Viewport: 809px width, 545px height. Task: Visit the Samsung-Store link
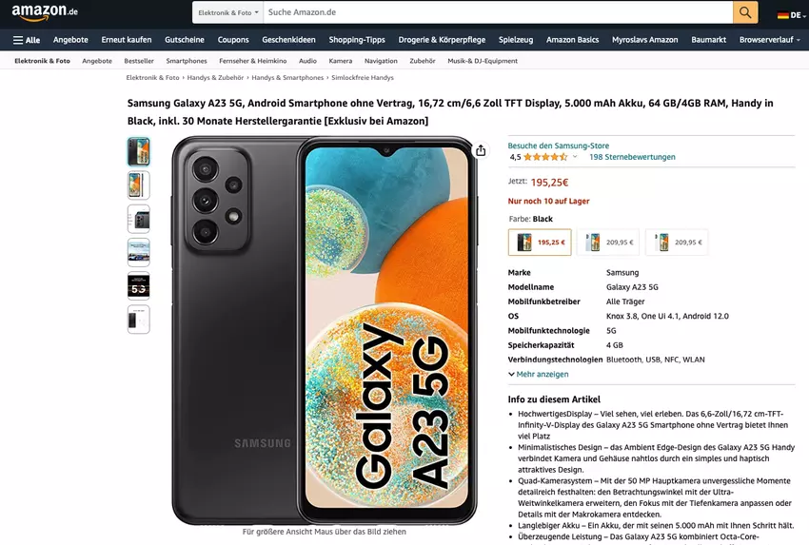coord(559,146)
